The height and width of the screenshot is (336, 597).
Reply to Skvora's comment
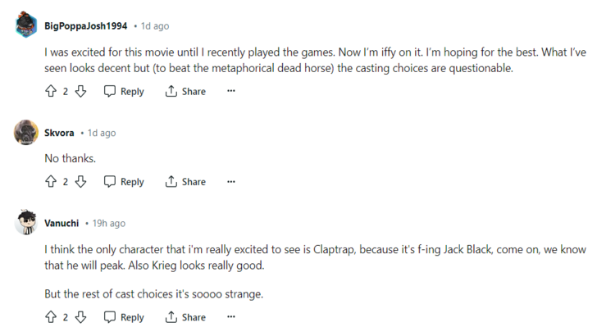click(x=124, y=182)
